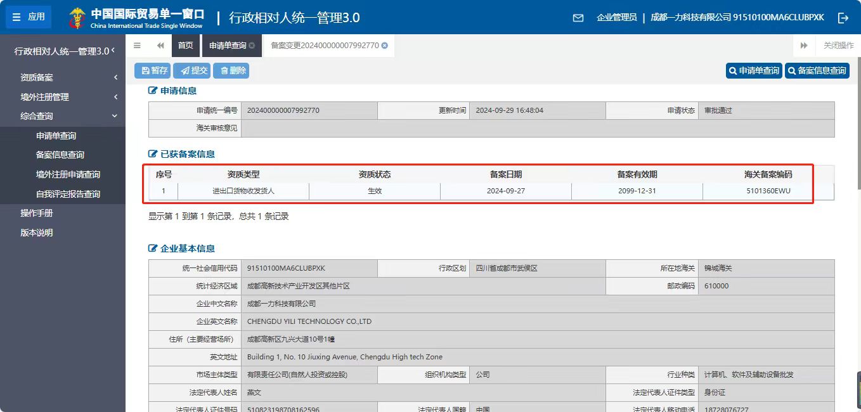
Task: Click the 更新时间 field 2024-09-29 16:48:04
Action: tap(538, 110)
